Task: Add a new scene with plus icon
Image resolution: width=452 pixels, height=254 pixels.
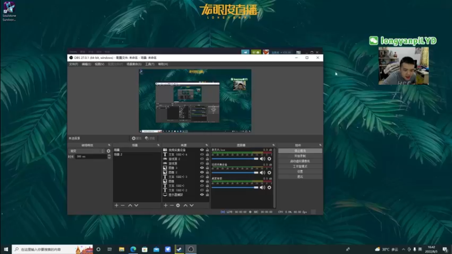Action: pyautogui.click(x=116, y=205)
